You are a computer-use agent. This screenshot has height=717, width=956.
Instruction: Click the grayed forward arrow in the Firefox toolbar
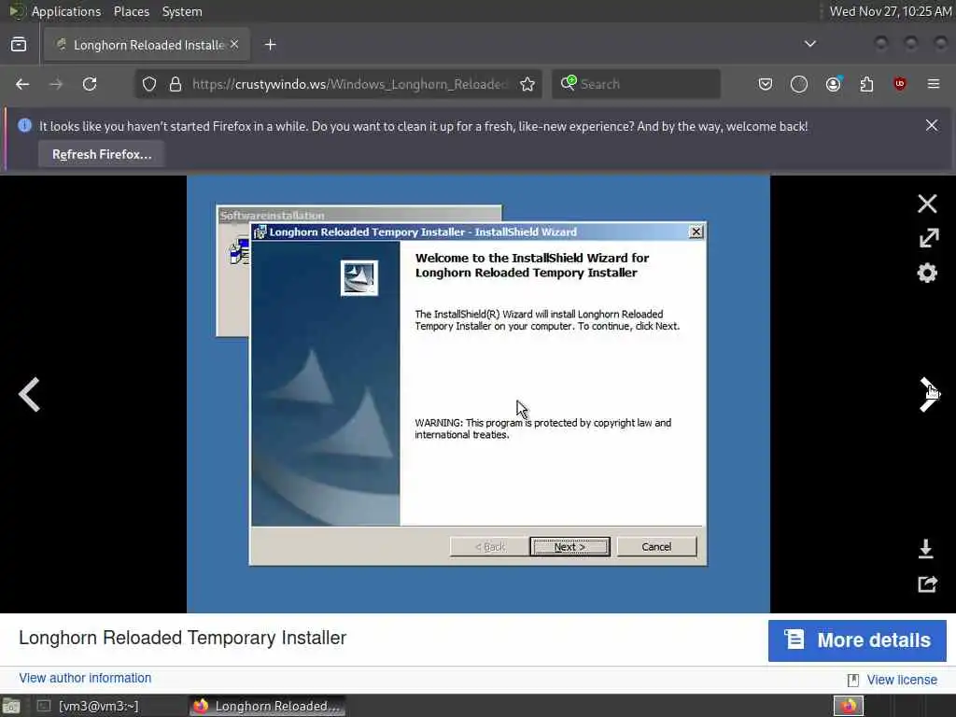pos(56,84)
